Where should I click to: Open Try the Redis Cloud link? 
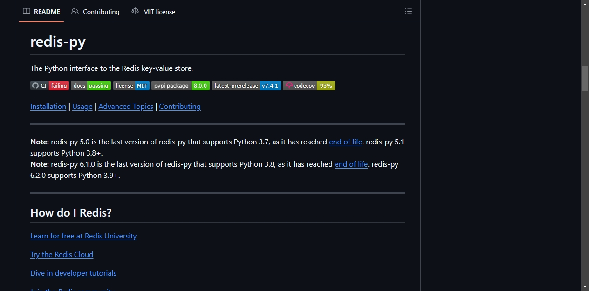click(x=62, y=255)
